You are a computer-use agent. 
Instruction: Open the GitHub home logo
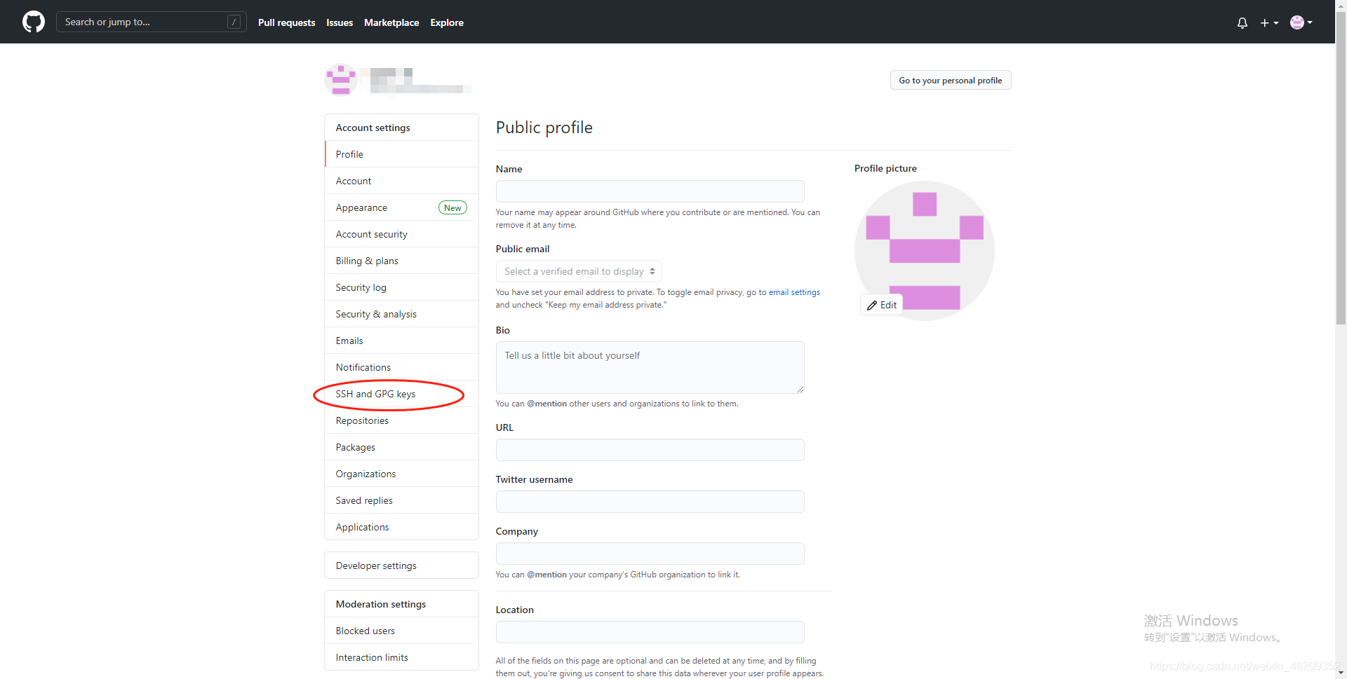pyautogui.click(x=34, y=22)
